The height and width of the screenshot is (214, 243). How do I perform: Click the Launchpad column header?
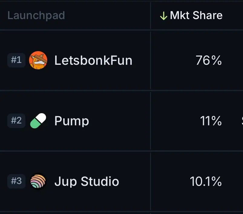36,15
